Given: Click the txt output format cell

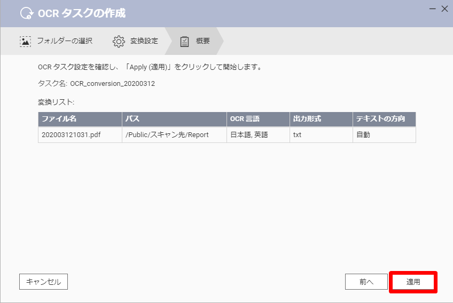Looking at the screenshot, I should pos(321,135).
